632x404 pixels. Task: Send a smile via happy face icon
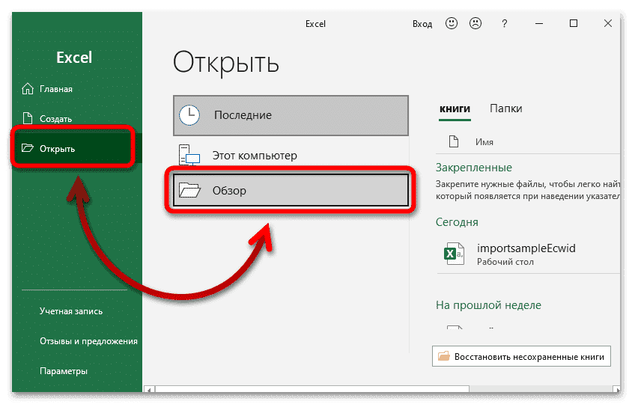[451, 24]
